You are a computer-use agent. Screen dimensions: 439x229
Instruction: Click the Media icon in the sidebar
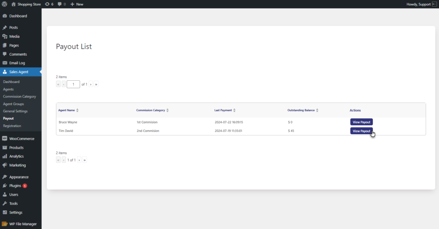pyautogui.click(x=5, y=37)
